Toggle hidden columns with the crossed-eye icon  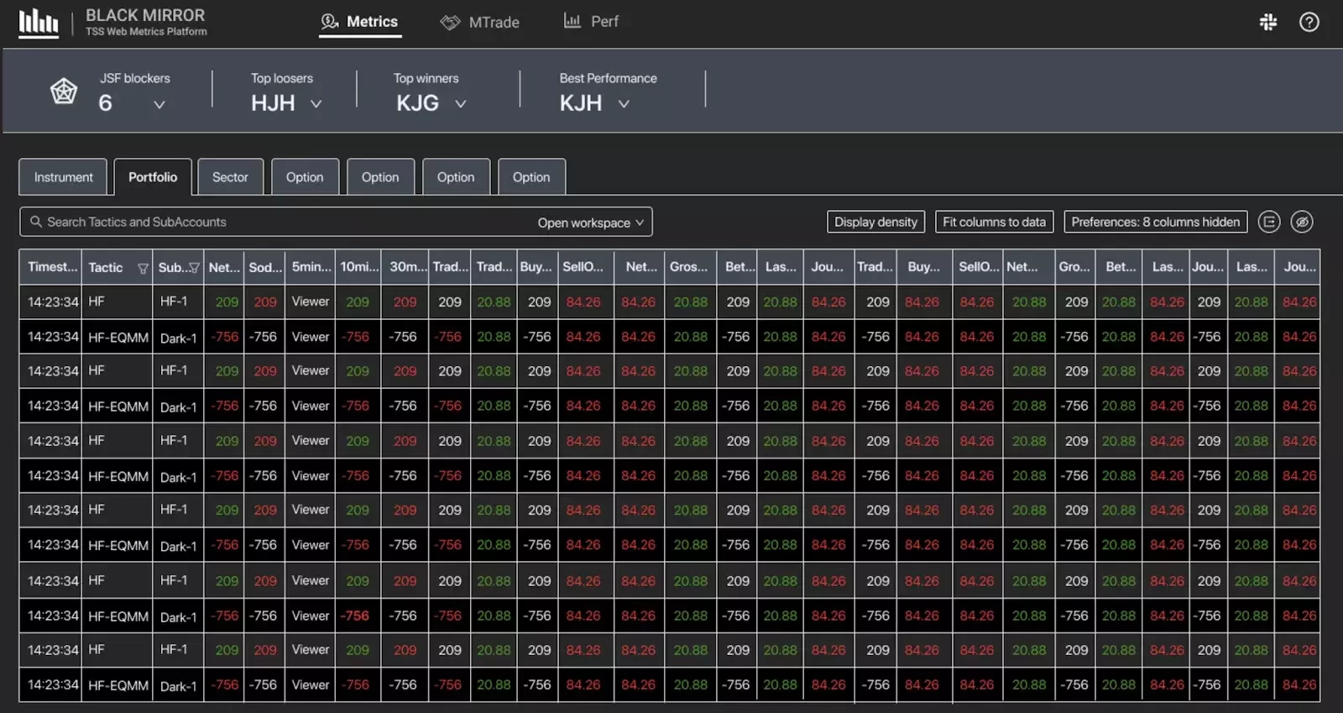1301,222
